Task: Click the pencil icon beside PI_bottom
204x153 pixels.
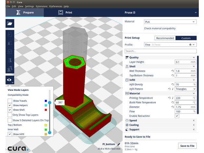Action: tap(119, 144)
